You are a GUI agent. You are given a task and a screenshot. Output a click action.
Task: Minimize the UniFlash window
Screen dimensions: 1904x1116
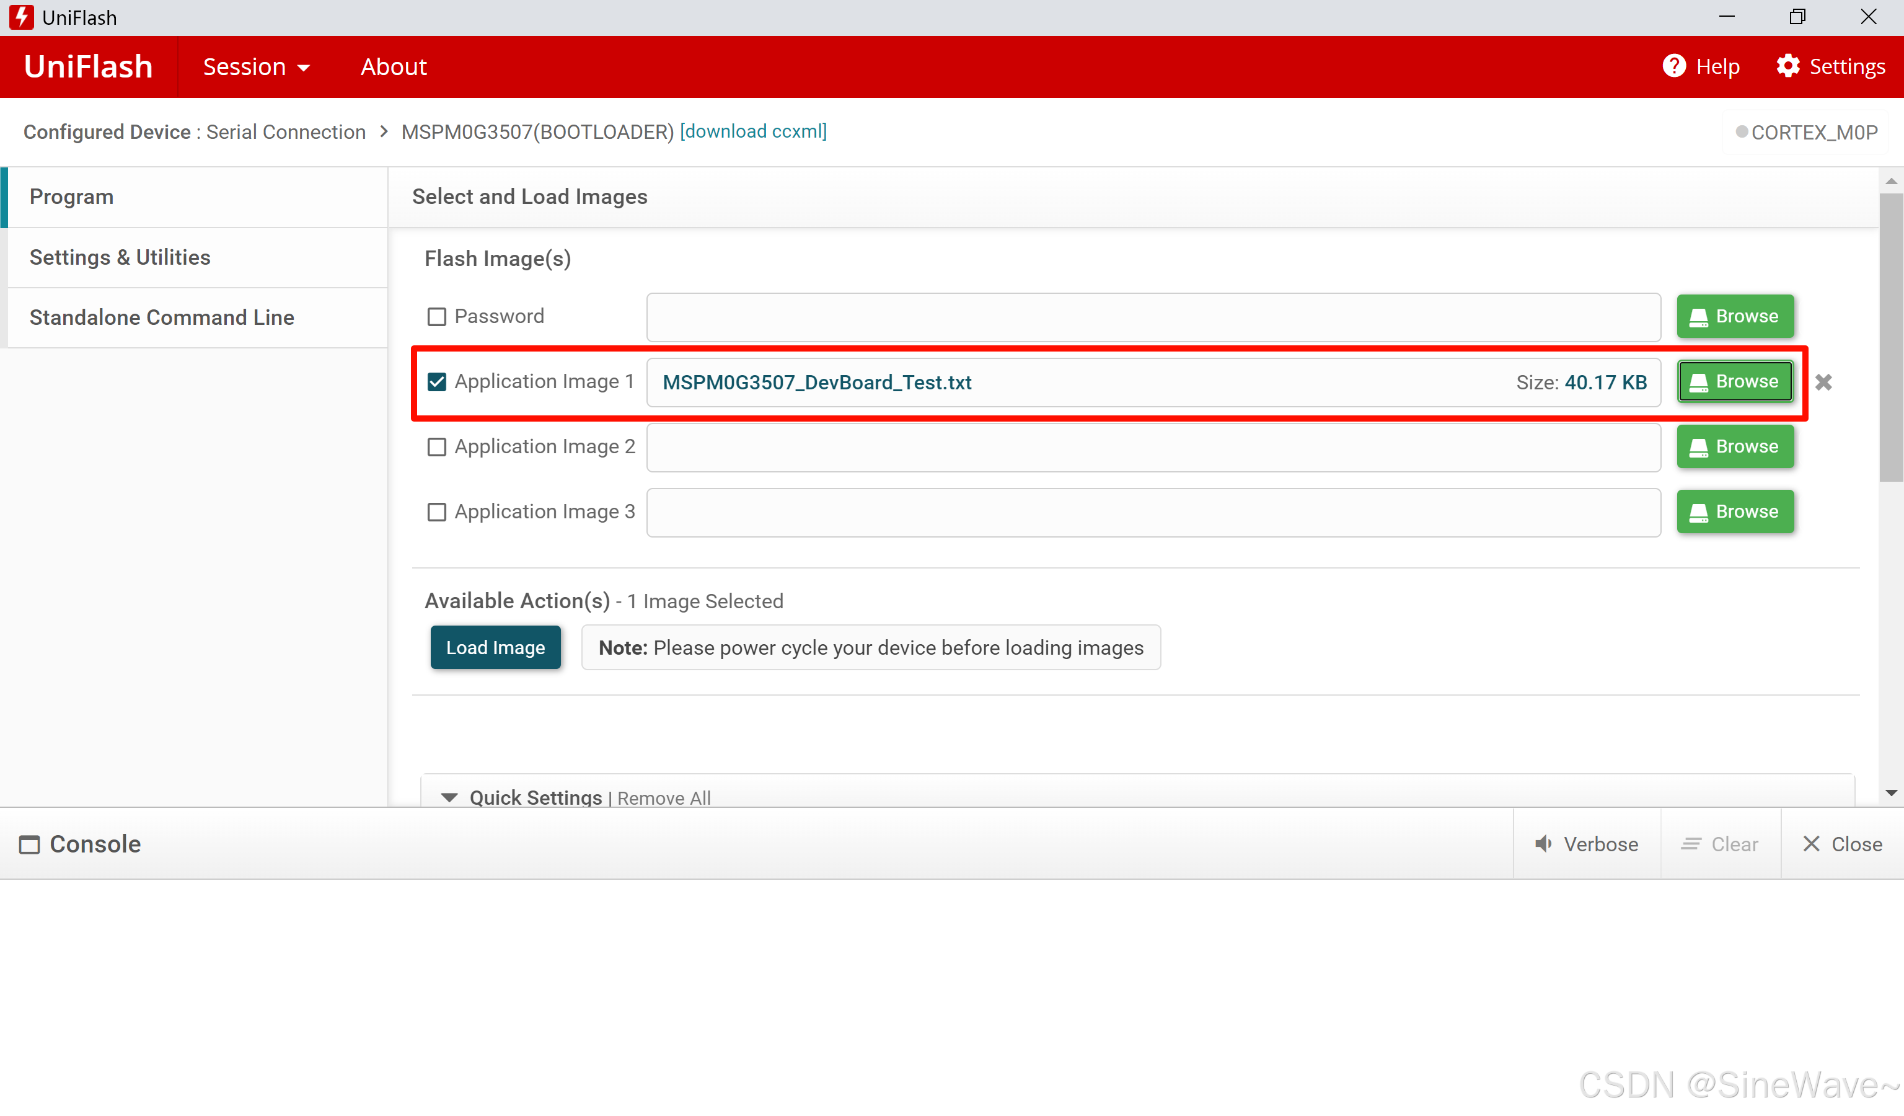1727,17
